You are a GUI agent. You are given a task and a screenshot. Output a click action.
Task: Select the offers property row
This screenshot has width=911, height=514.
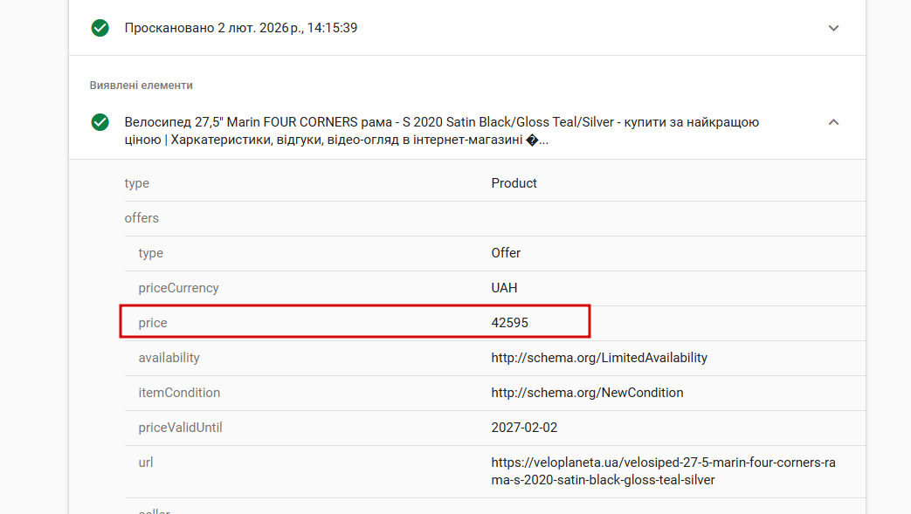[141, 218]
